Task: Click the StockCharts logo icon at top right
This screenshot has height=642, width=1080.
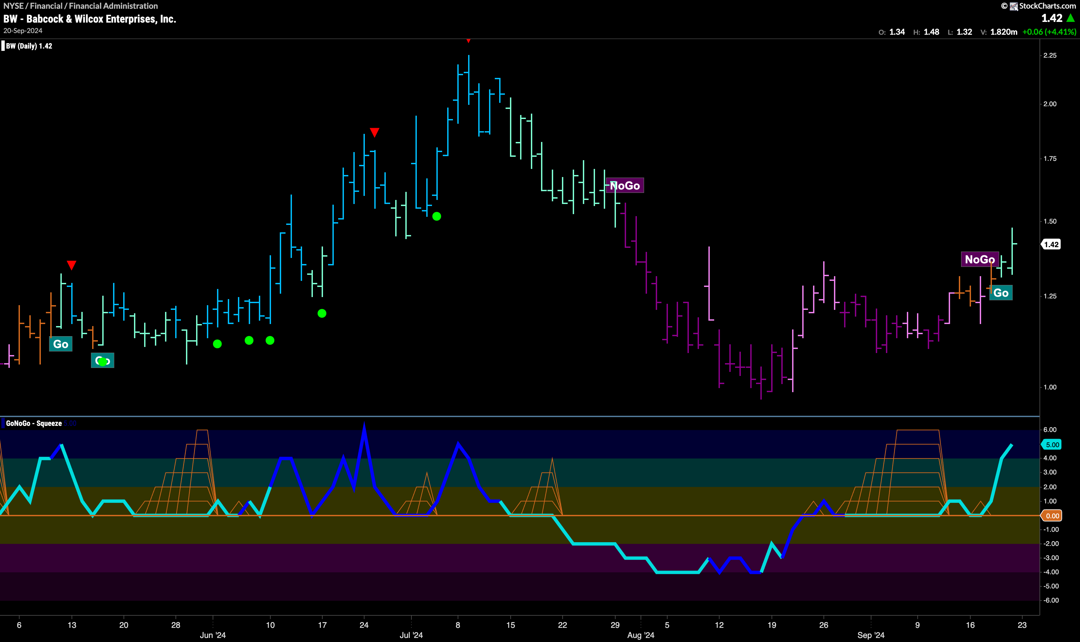Action: 1014,6
